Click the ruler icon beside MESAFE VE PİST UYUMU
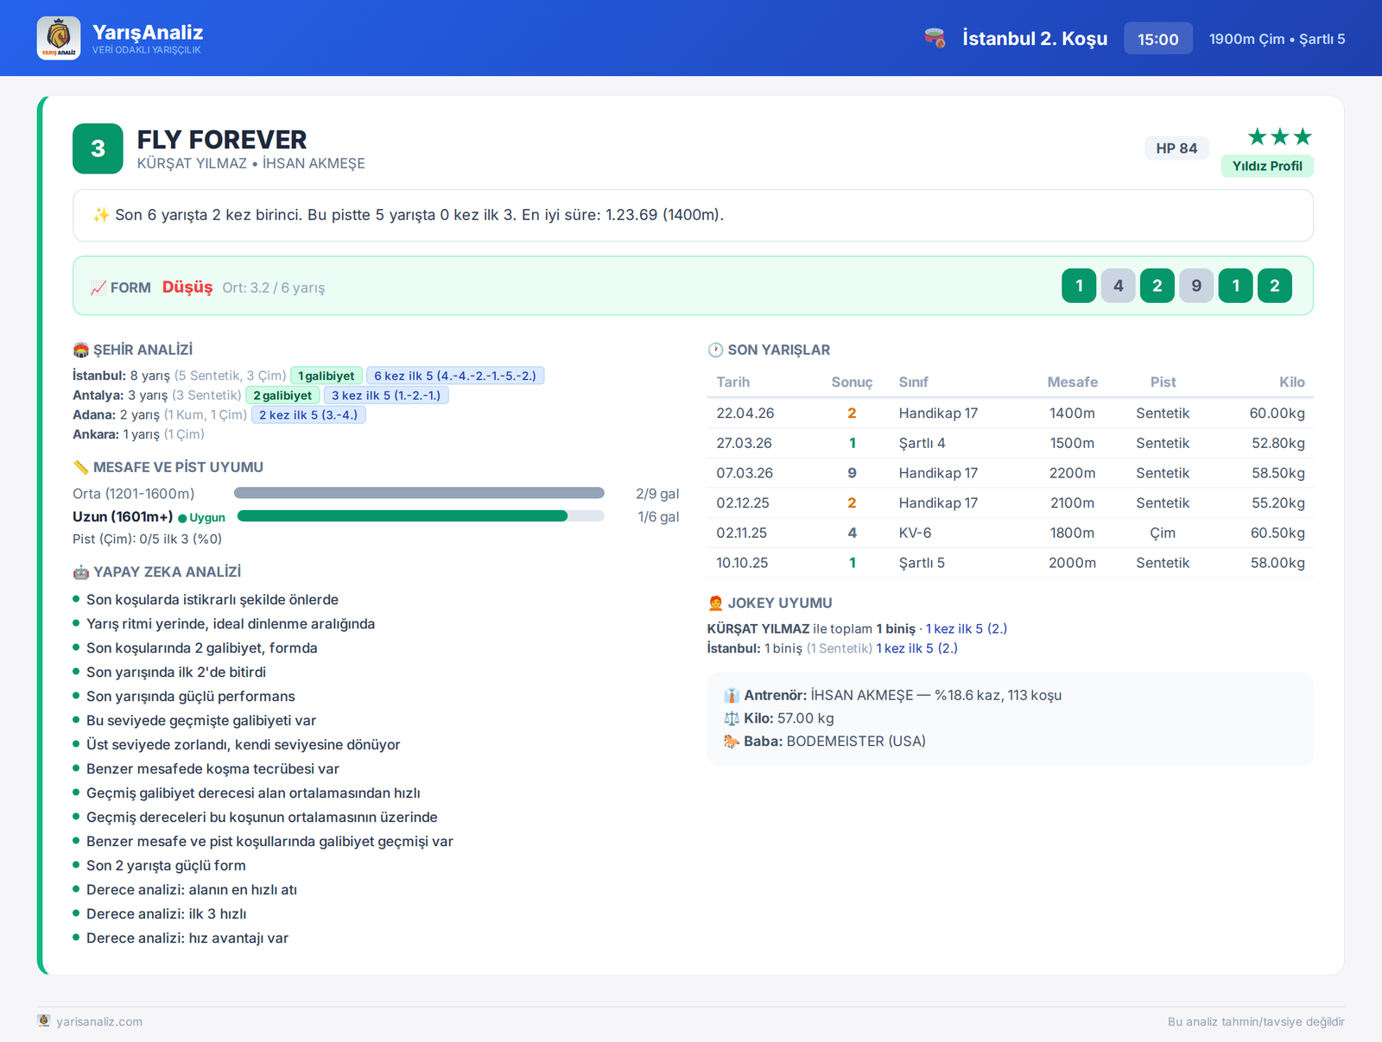This screenshot has width=1382, height=1042. [80, 467]
